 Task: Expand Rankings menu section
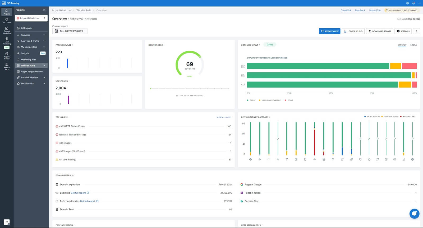pyautogui.click(x=31, y=35)
